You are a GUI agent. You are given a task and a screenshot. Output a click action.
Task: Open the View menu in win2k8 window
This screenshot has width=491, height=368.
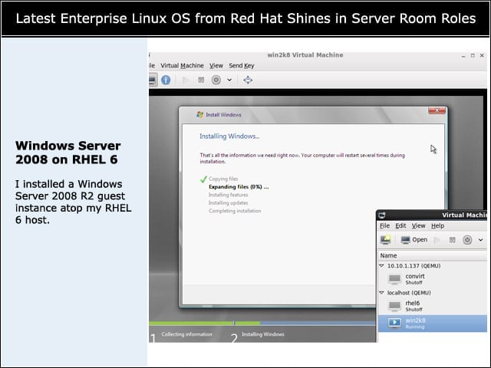[216, 65]
